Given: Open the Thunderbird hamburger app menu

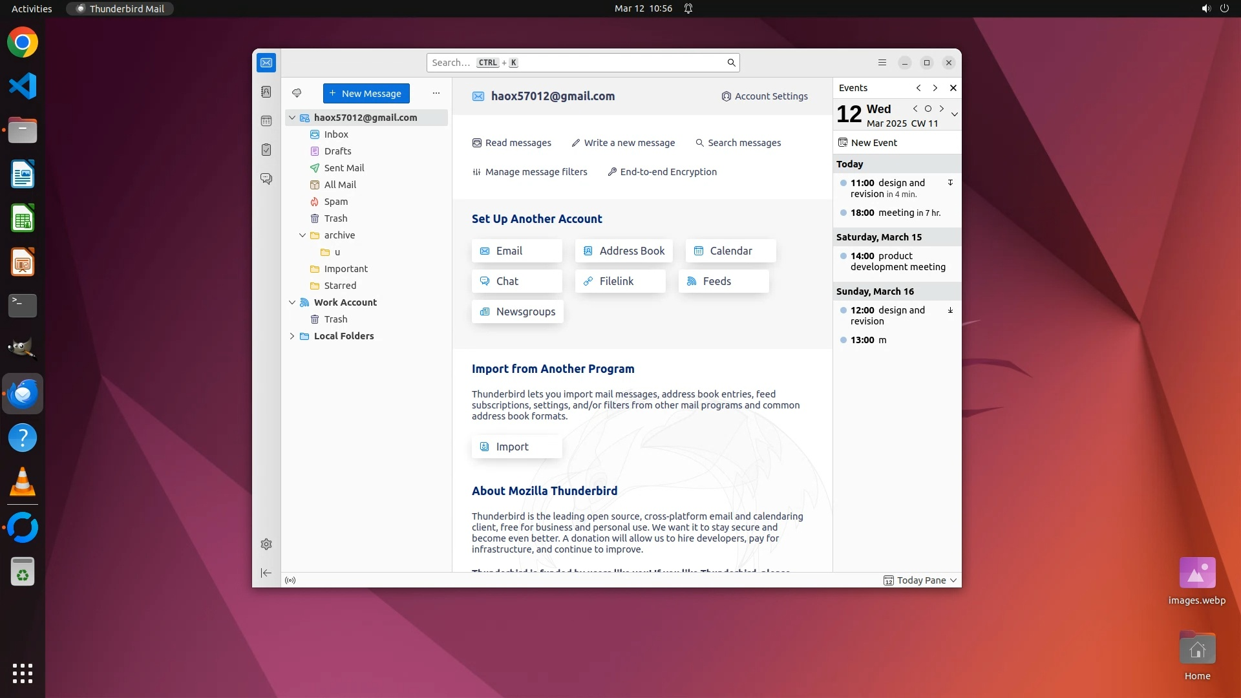Looking at the screenshot, I should tap(882, 63).
